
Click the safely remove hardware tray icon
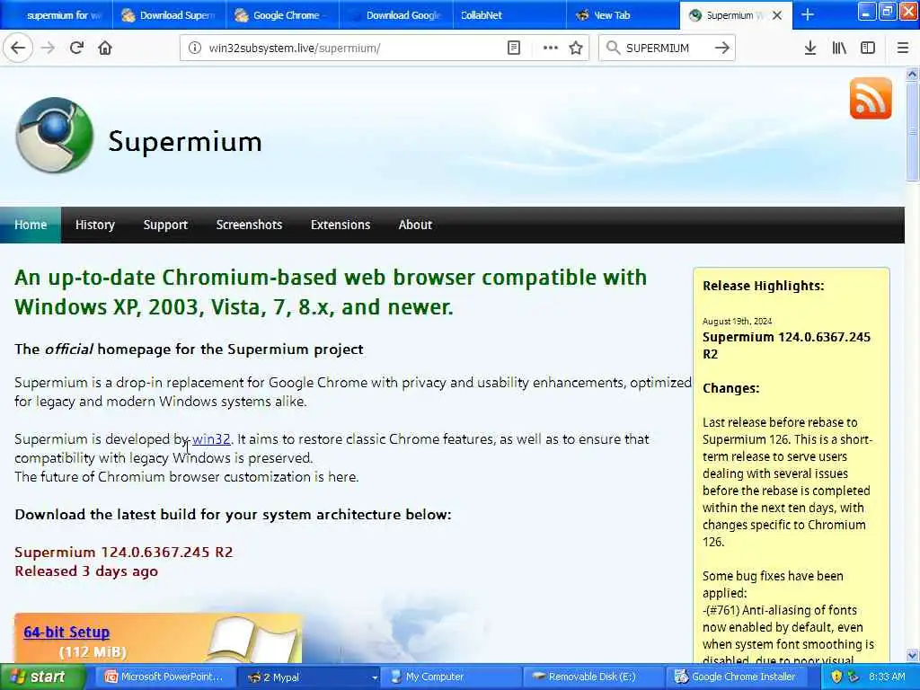tap(854, 677)
